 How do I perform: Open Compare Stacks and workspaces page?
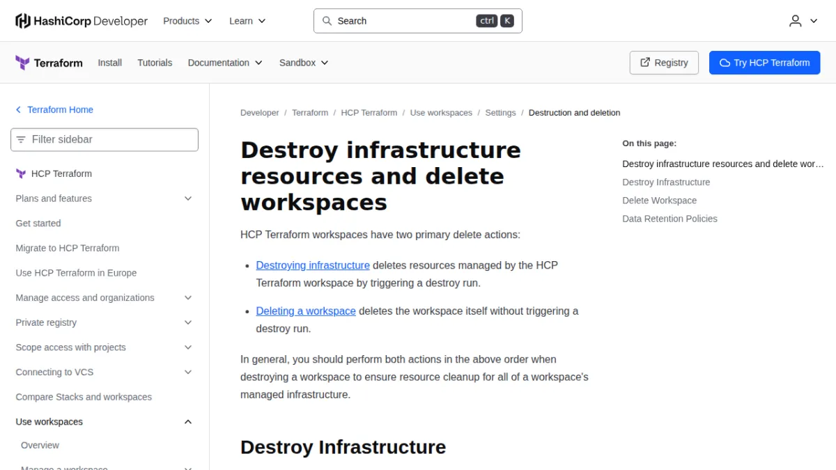(x=84, y=397)
